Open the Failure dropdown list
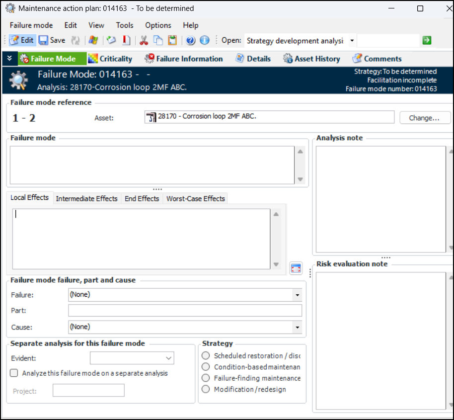The image size is (454, 420). tap(297, 295)
